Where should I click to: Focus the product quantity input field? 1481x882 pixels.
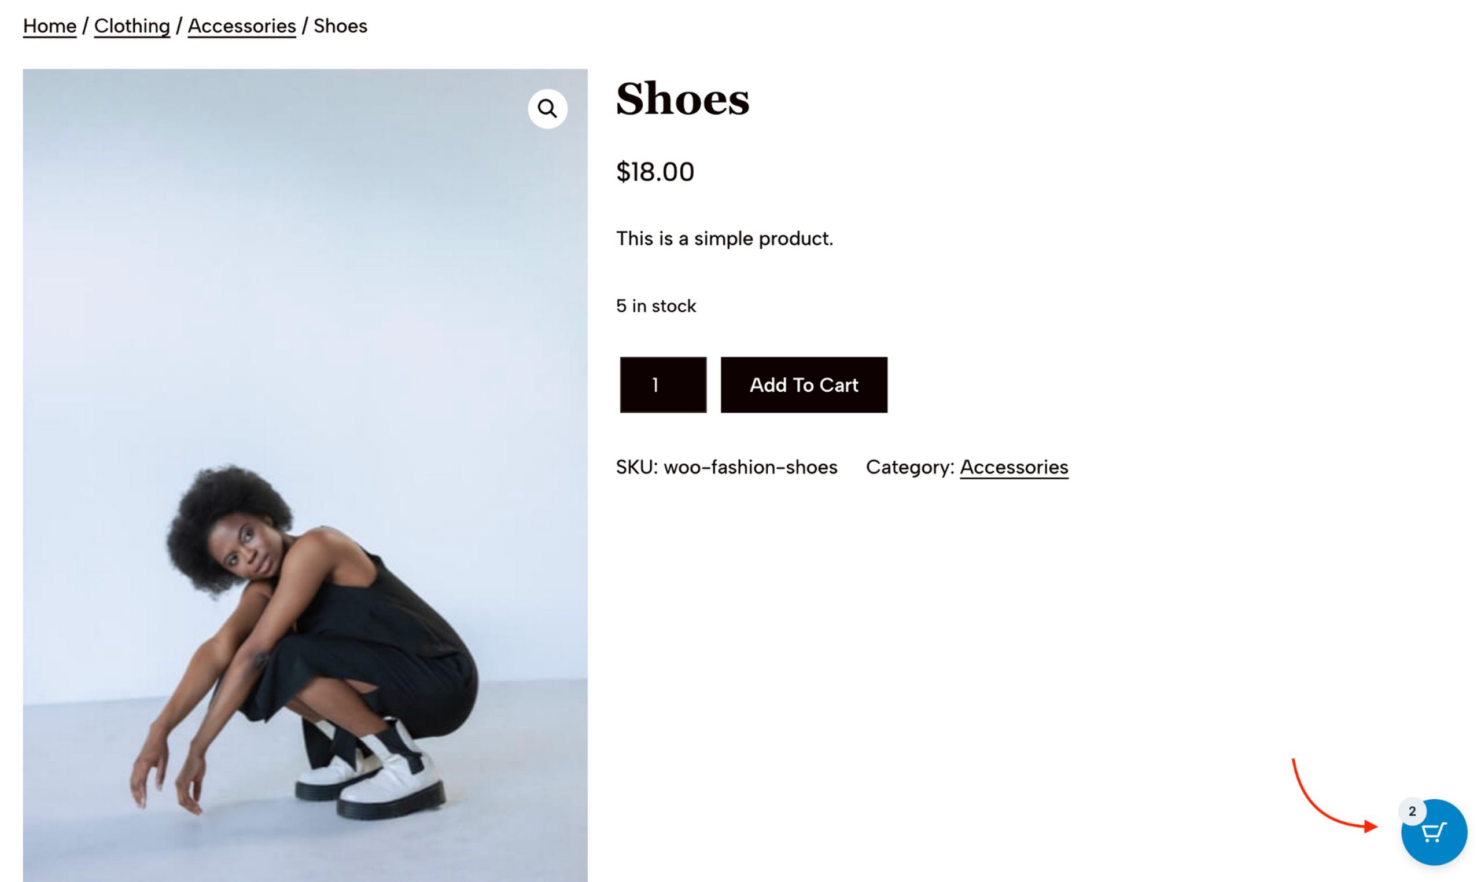(663, 385)
